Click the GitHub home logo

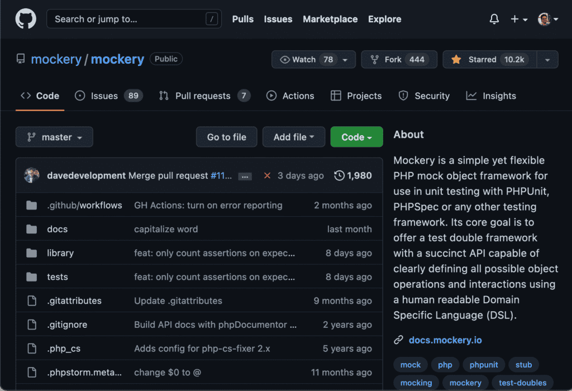coord(24,18)
